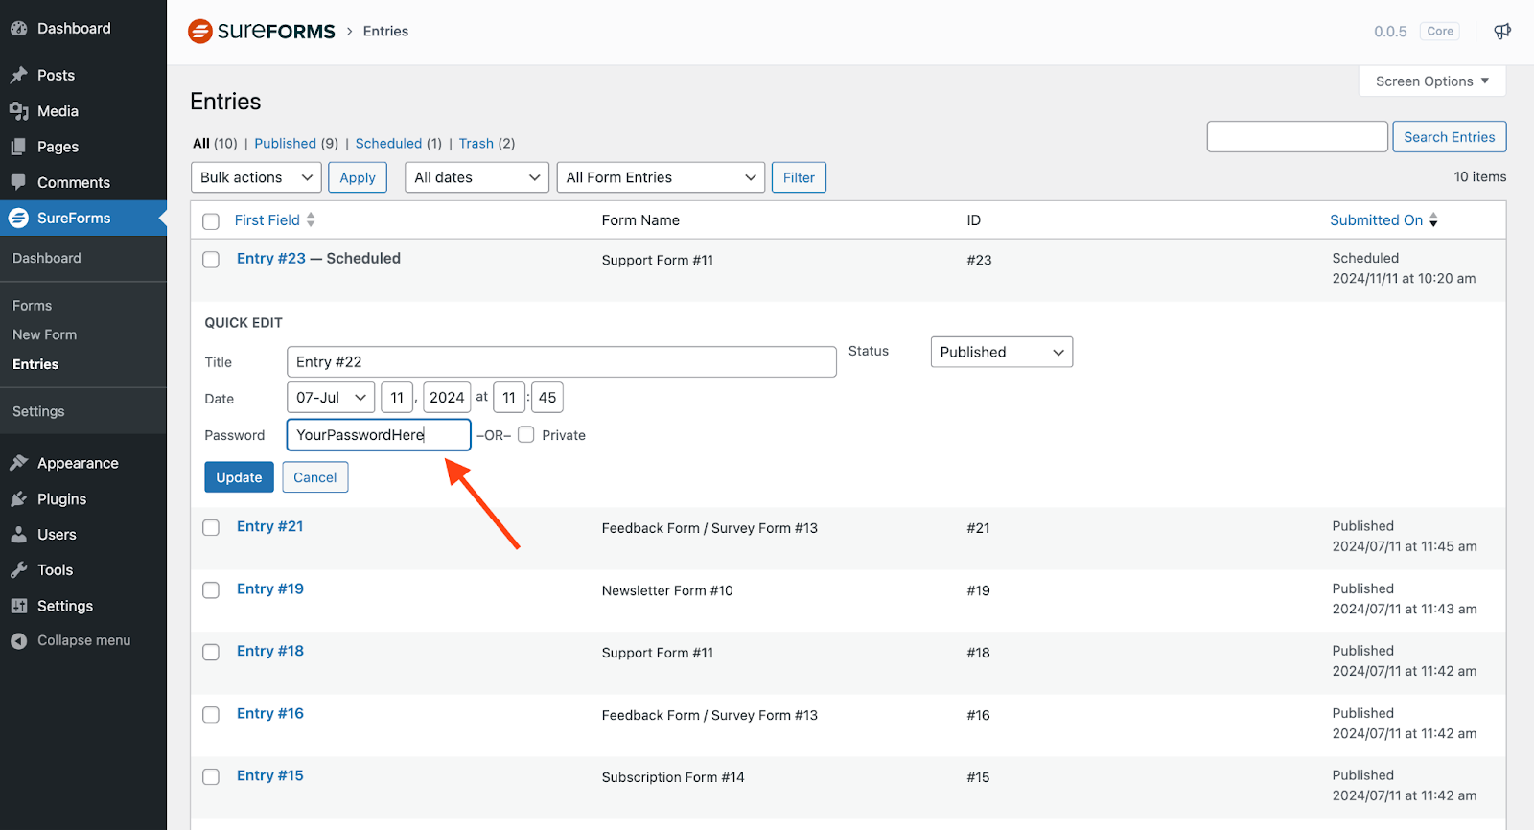This screenshot has height=830, width=1534.
Task: Sort by the First Field column header
Action: tap(267, 219)
